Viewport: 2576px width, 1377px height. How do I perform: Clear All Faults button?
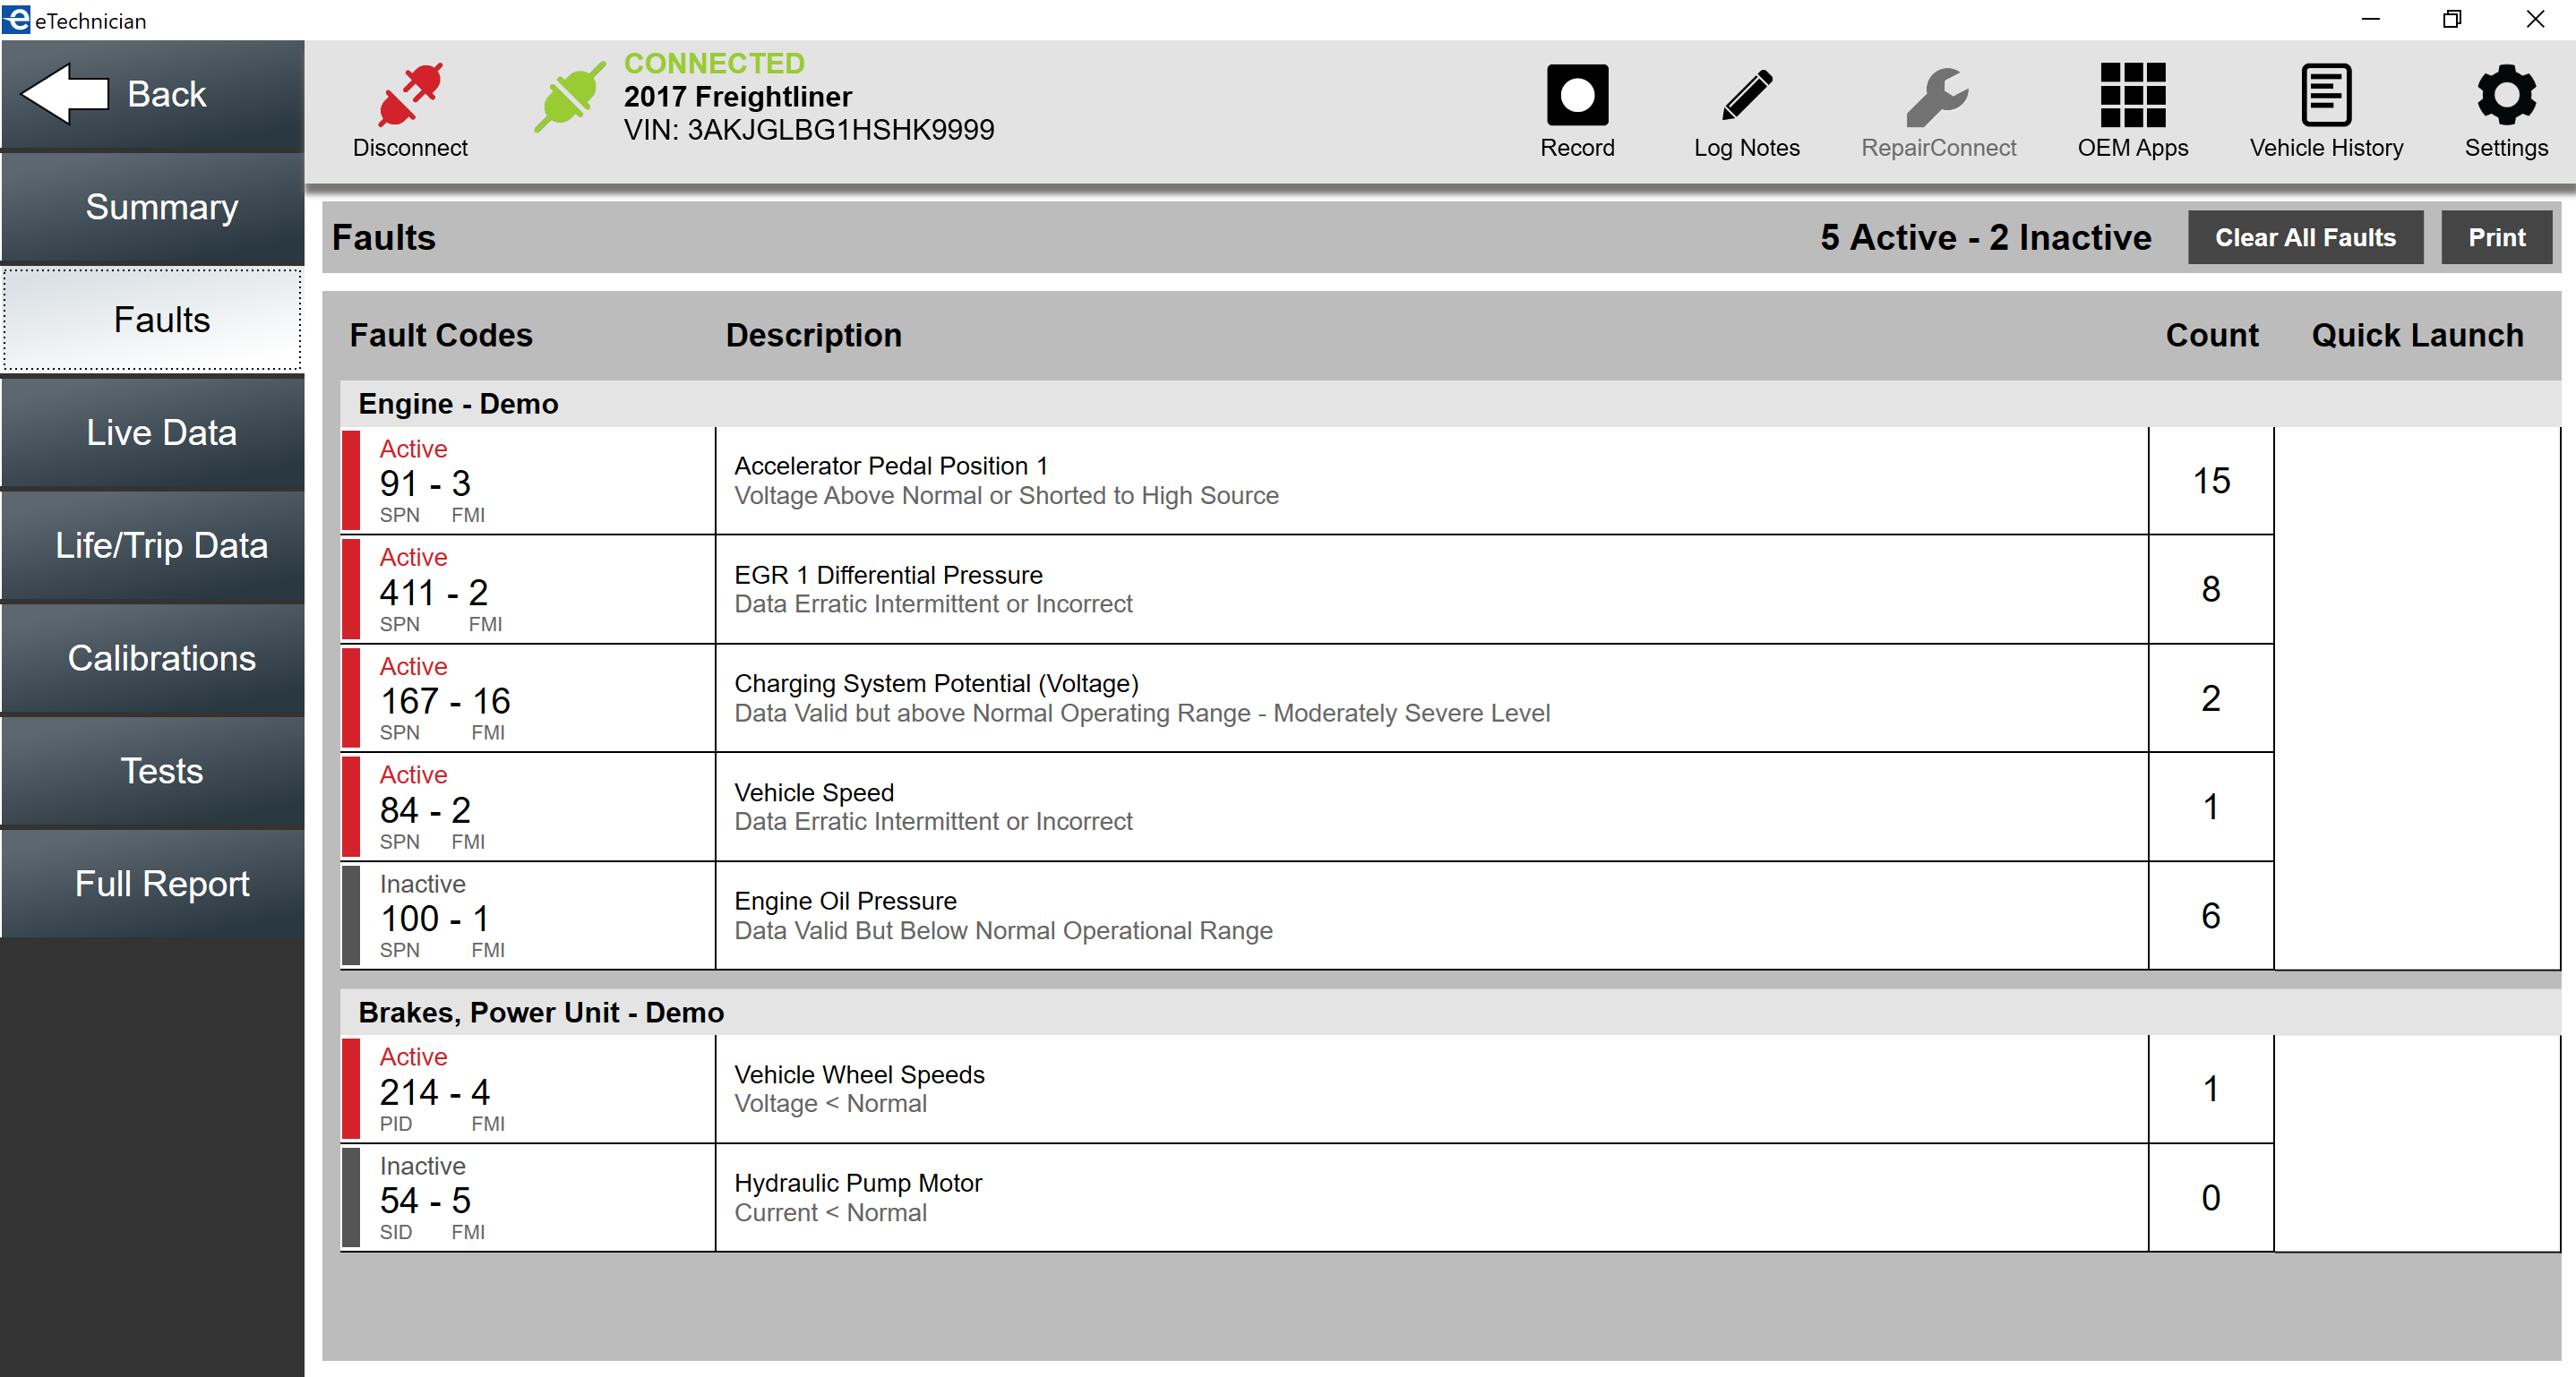click(2305, 238)
